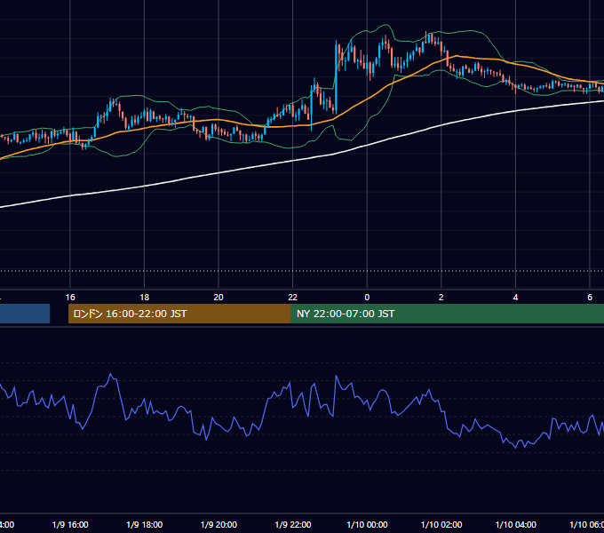
Task: Click the blue session bar left of ロンドン
Action: pos(25,314)
